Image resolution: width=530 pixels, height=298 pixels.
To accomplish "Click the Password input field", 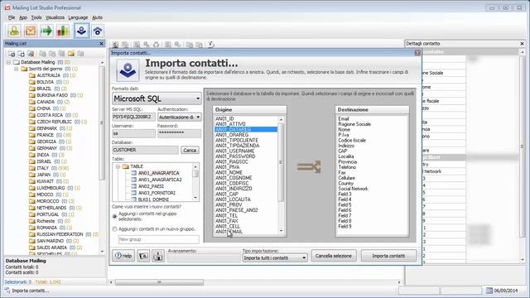I will point(179,133).
